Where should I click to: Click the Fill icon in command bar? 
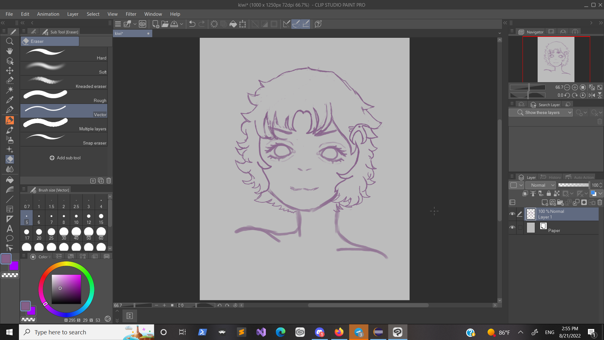click(x=233, y=24)
